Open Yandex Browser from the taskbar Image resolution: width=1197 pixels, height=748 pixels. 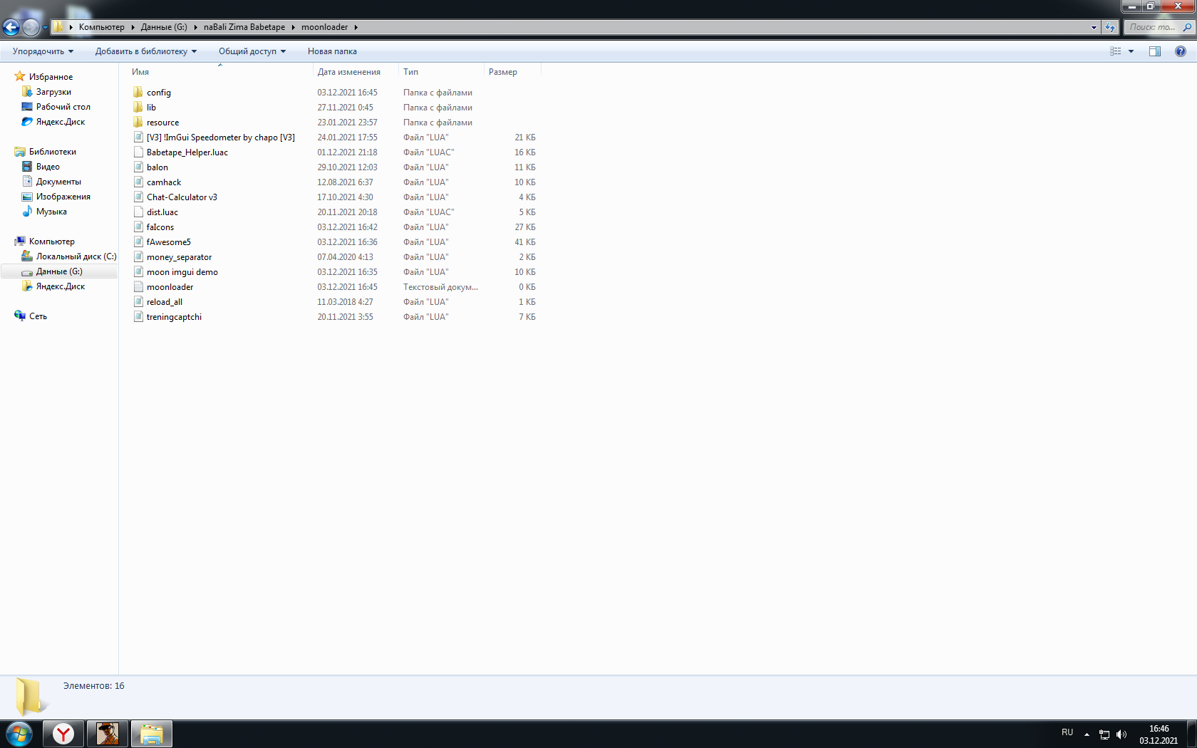click(63, 734)
